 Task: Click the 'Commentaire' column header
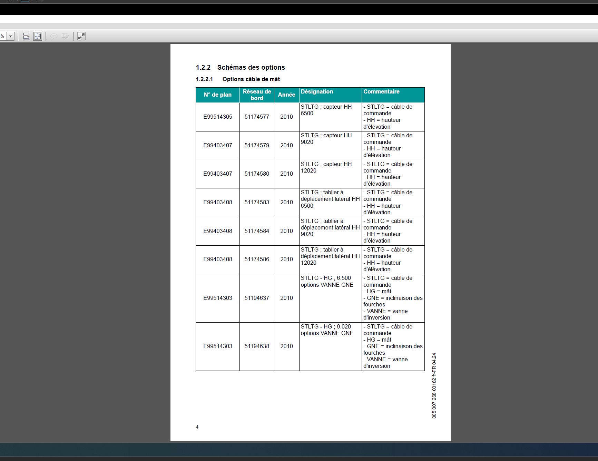(x=393, y=95)
